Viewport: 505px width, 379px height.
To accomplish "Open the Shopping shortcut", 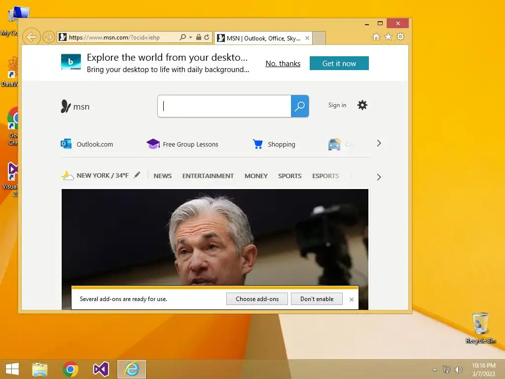I will (274, 144).
